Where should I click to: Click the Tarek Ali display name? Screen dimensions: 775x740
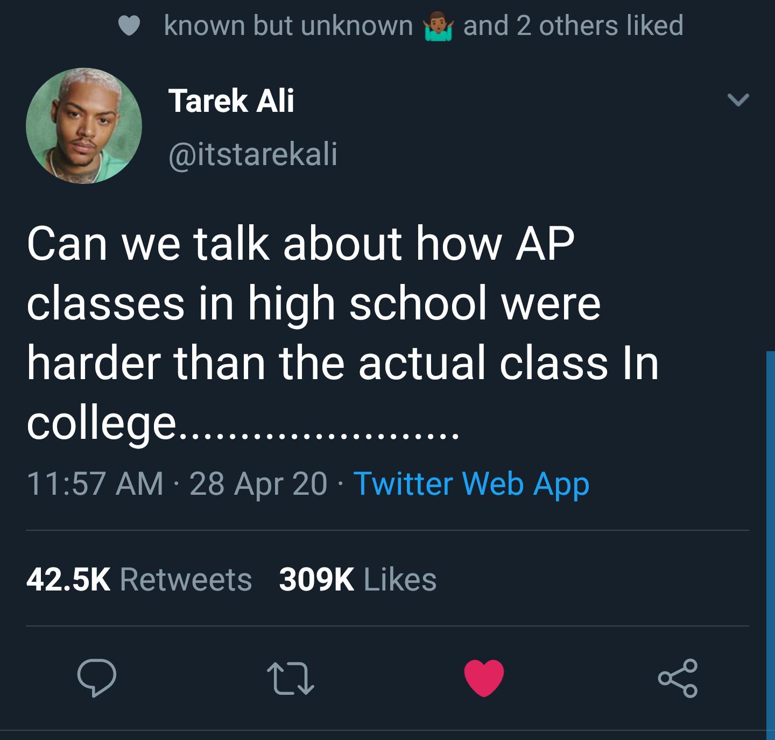[x=231, y=101]
